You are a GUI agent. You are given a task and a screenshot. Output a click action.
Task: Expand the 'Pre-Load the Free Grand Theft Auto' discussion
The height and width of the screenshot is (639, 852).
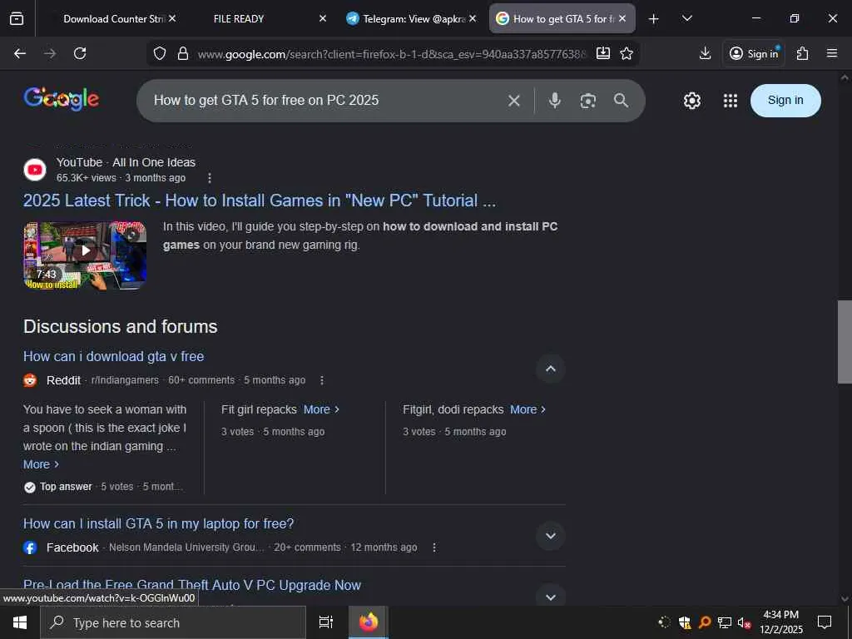click(551, 597)
